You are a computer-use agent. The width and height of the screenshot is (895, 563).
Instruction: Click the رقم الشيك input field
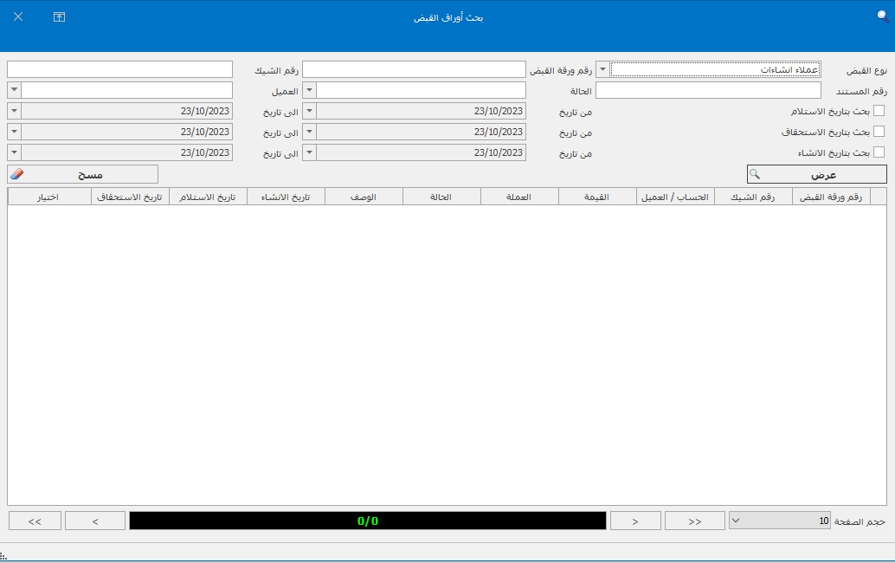pyautogui.click(x=119, y=69)
